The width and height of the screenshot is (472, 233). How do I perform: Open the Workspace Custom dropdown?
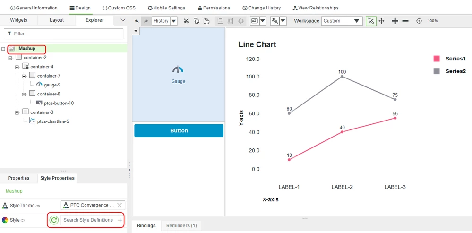[x=342, y=21]
